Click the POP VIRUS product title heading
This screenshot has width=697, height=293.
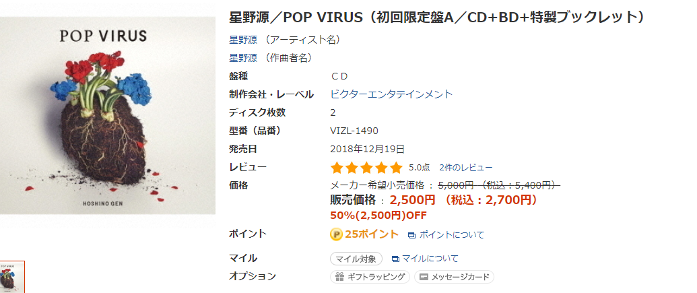(x=436, y=17)
